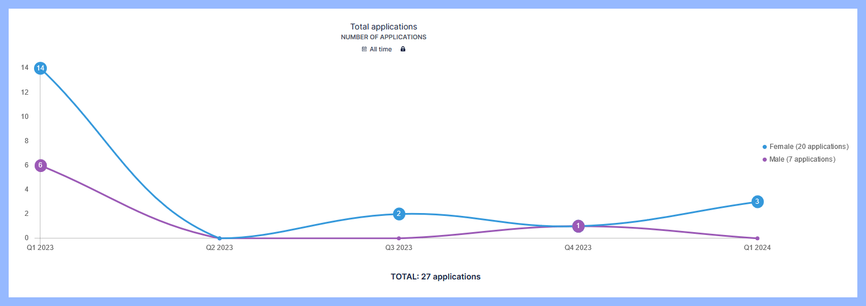This screenshot has height=306, width=866.
Task: Click the Q2 2023 axis label
Action: pyautogui.click(x=219, y=248)
